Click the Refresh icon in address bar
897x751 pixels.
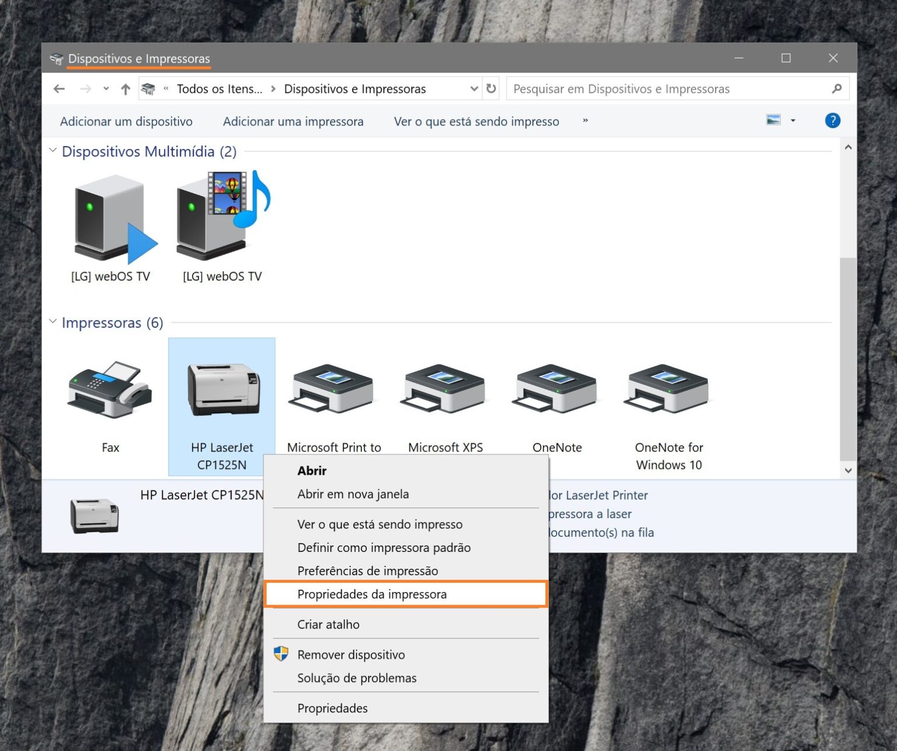pyautogui.click(x=491, y=88)
